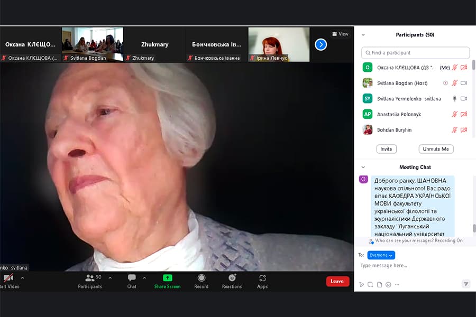Viewport: 476px width, 317px height.
Task: Click Bohdan Buryhin's muted microphone icon
Action: (454, 130)
